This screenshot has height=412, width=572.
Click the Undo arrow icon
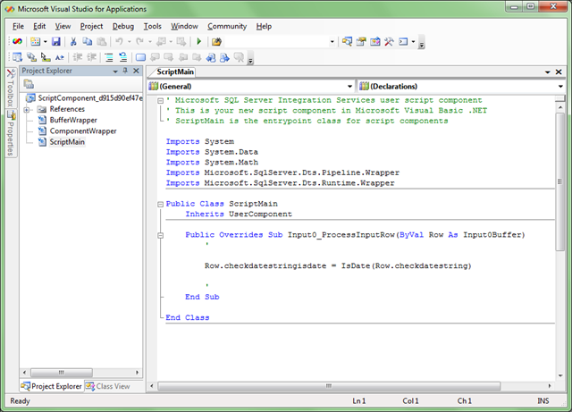pyautogui.click(x=119, y=42)
